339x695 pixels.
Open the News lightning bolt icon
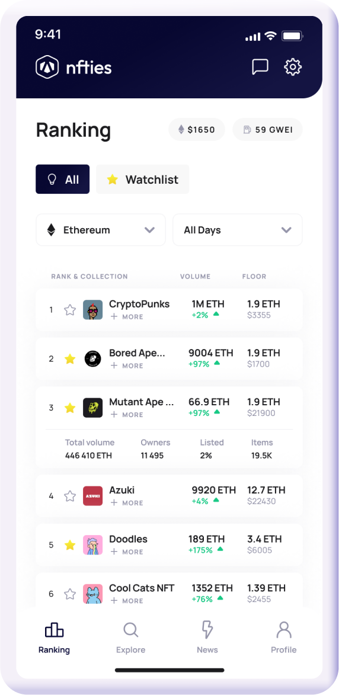[207, 629]
